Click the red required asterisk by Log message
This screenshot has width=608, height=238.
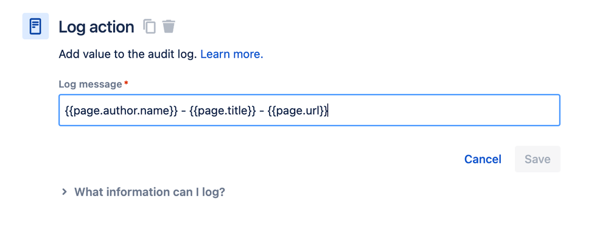click(125, 83)
